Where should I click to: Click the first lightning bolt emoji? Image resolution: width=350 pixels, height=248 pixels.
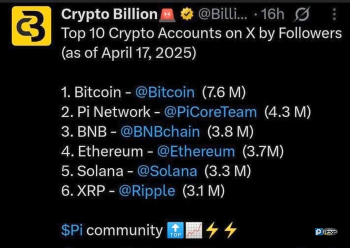(212, 230)
